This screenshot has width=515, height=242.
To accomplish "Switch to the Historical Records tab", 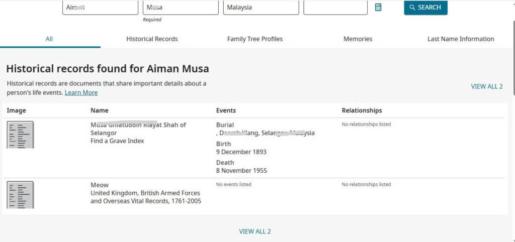I will coord(152,39).
